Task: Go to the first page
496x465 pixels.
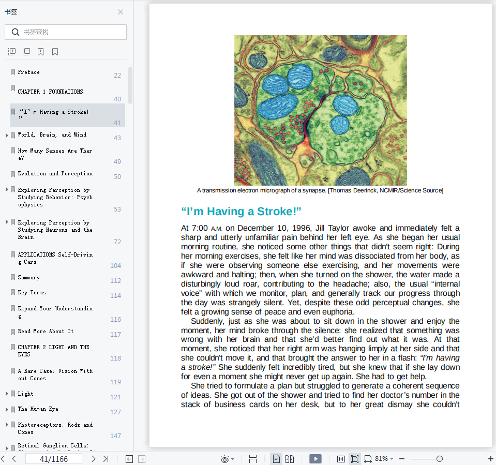Action: [x=3, y=459]
